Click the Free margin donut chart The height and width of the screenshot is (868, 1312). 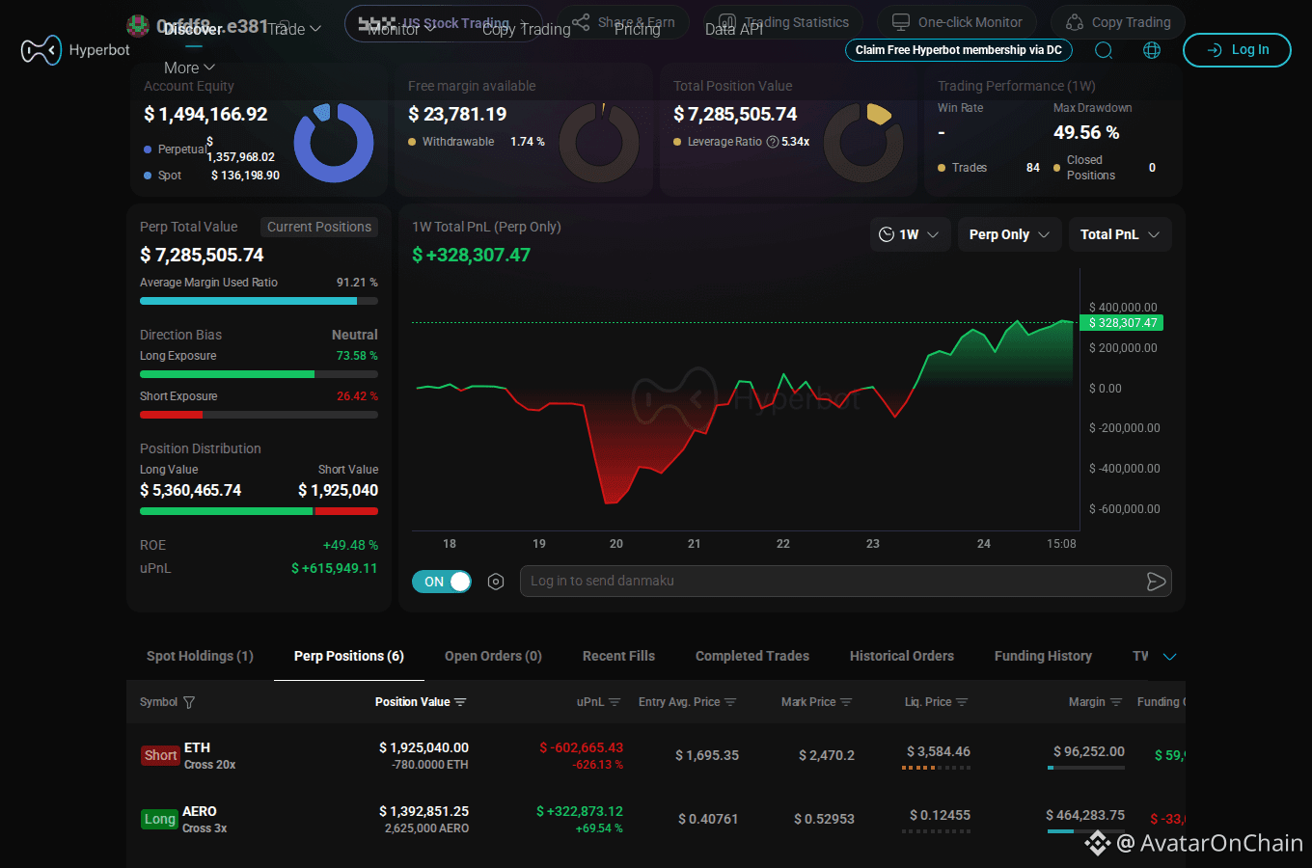599,143
